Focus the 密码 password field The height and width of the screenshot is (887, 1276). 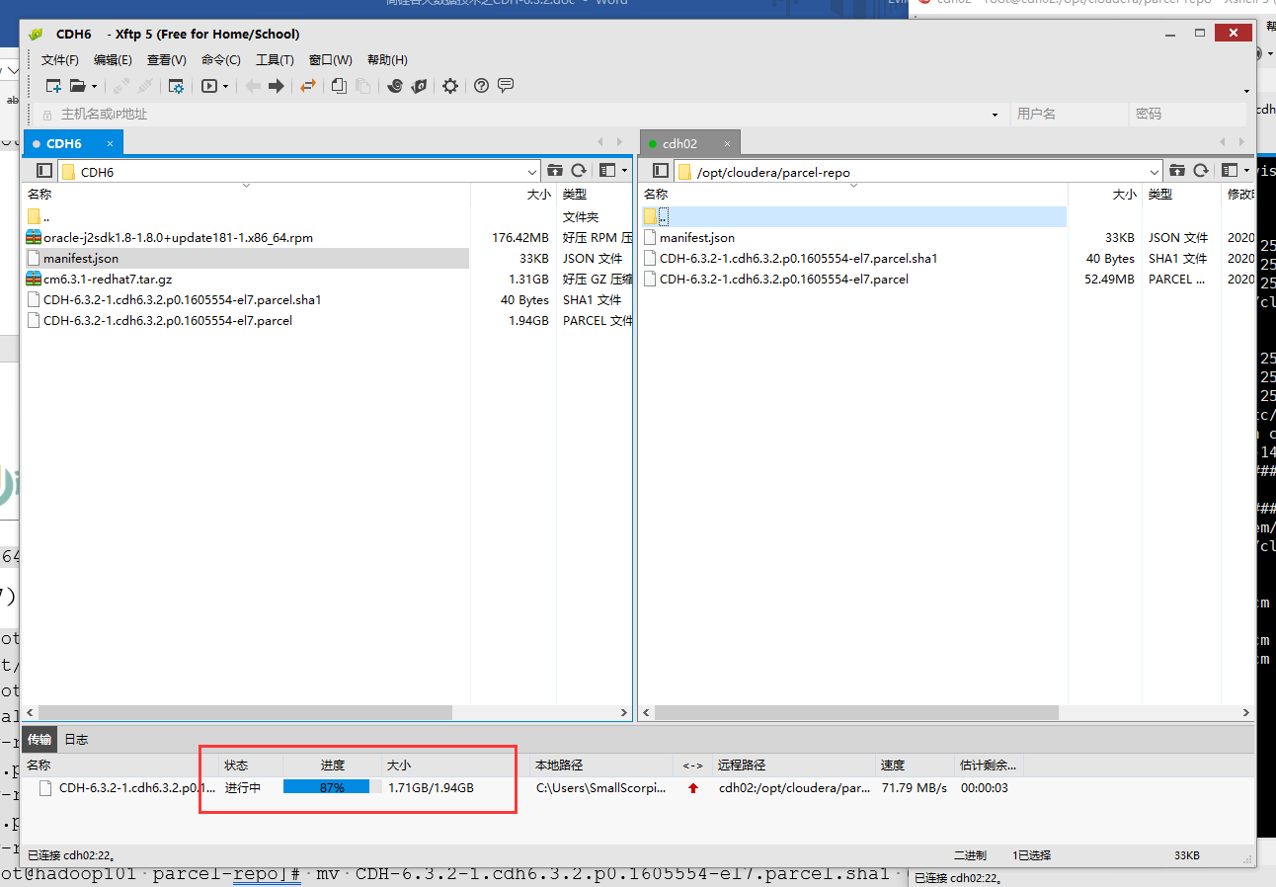tap(1189, 115)
